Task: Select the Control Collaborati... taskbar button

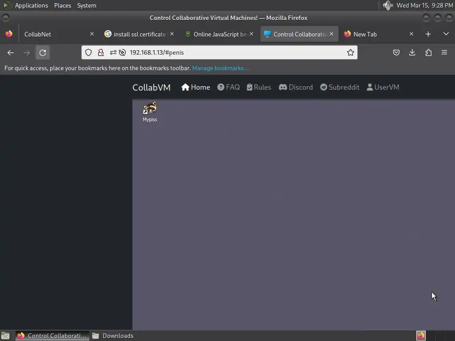Action: click(x=52, y=336)
